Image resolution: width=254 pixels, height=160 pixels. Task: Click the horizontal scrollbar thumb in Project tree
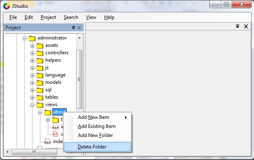pyautogui.click(x=34, y=152)
